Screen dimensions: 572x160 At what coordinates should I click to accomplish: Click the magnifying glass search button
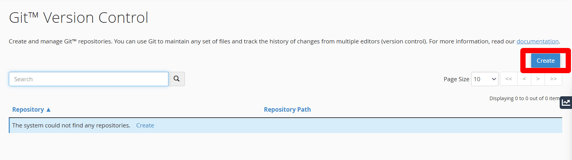[176, 79]
